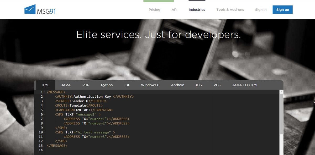
Task: Select the JAVA code sample tab
Action: [66, 85]
